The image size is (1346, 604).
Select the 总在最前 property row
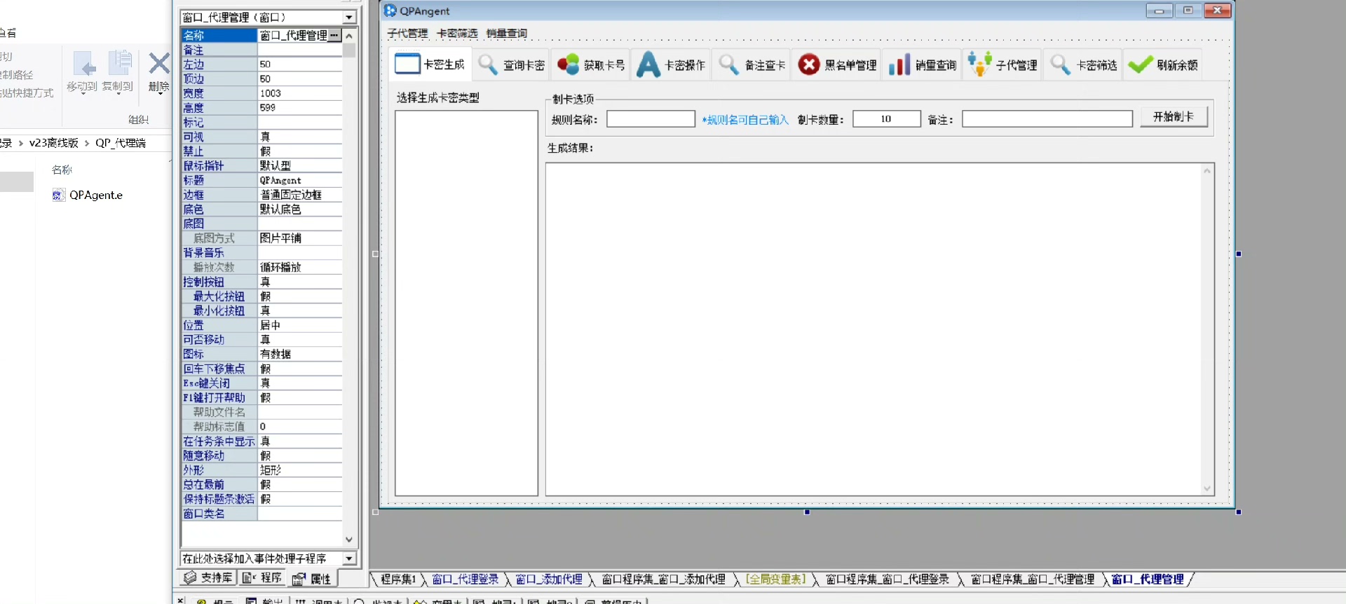point(261,484)
